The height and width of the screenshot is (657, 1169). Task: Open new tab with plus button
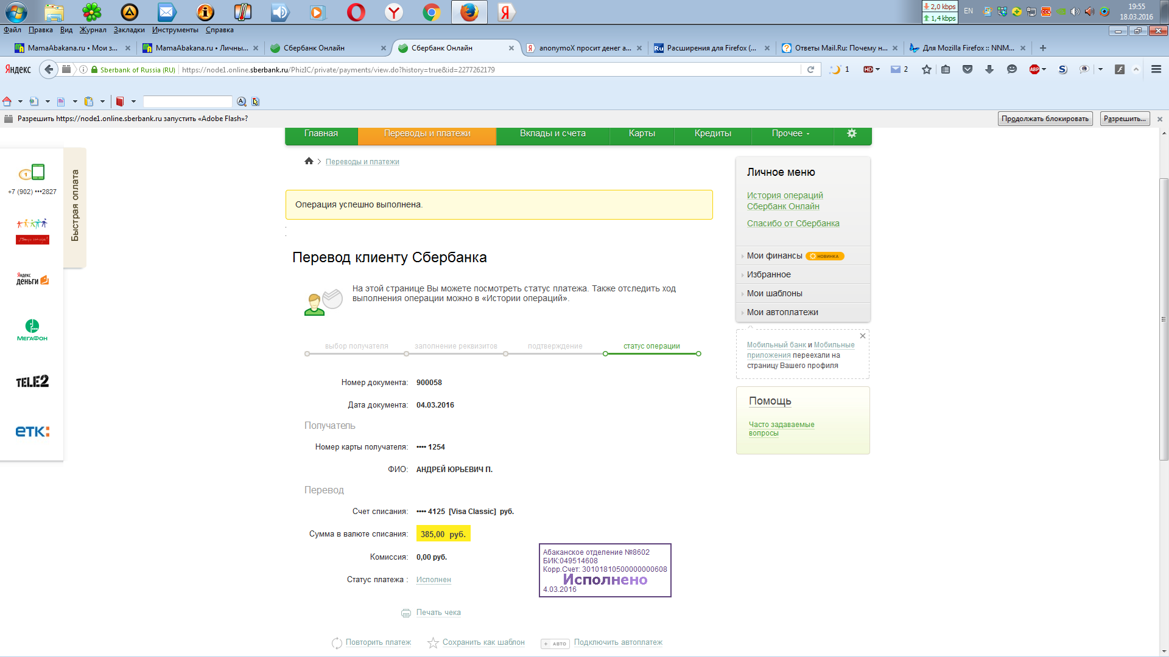(x=1043, y=48)
